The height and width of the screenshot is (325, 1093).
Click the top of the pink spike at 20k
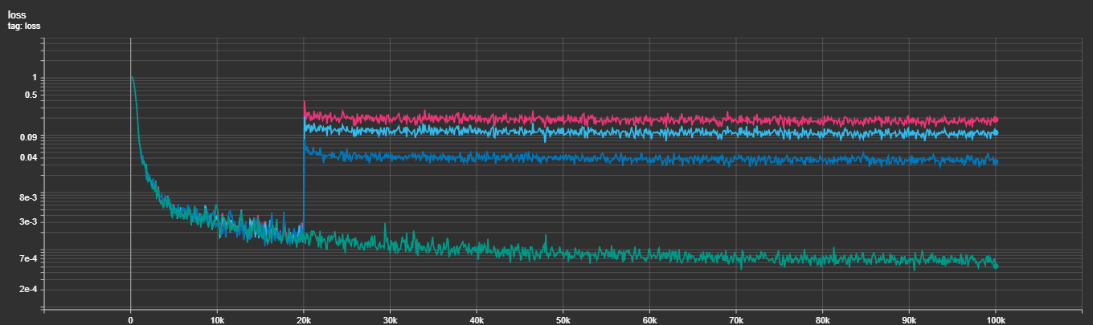click(x=304, y=102)
